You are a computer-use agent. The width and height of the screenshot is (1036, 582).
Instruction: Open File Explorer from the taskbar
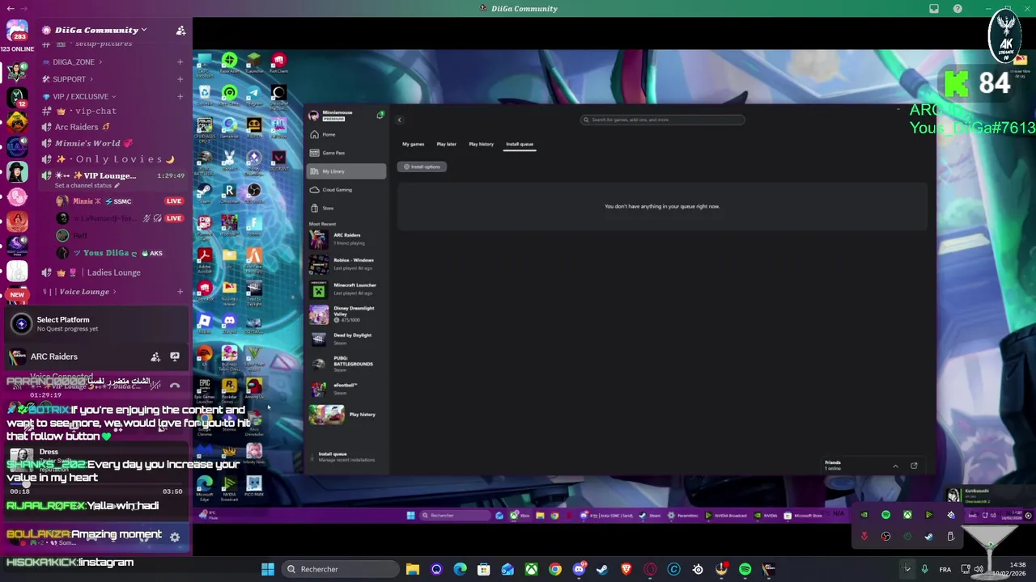(x=413, y=569)
